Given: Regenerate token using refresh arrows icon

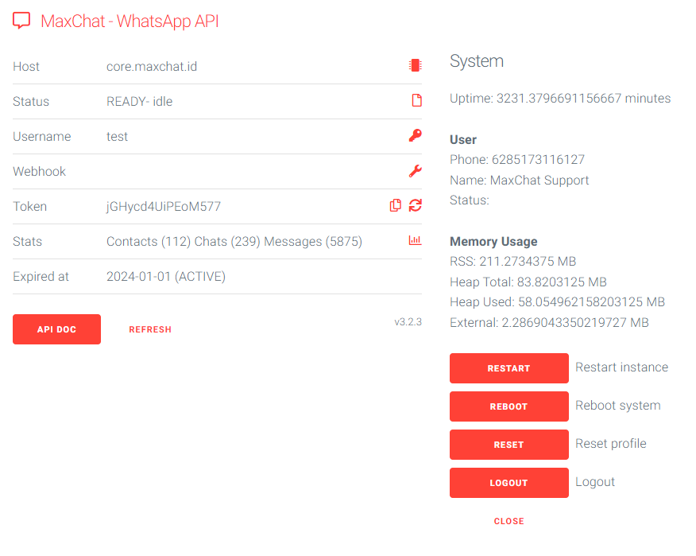Looking at the screenshot, I should [415, 205].
